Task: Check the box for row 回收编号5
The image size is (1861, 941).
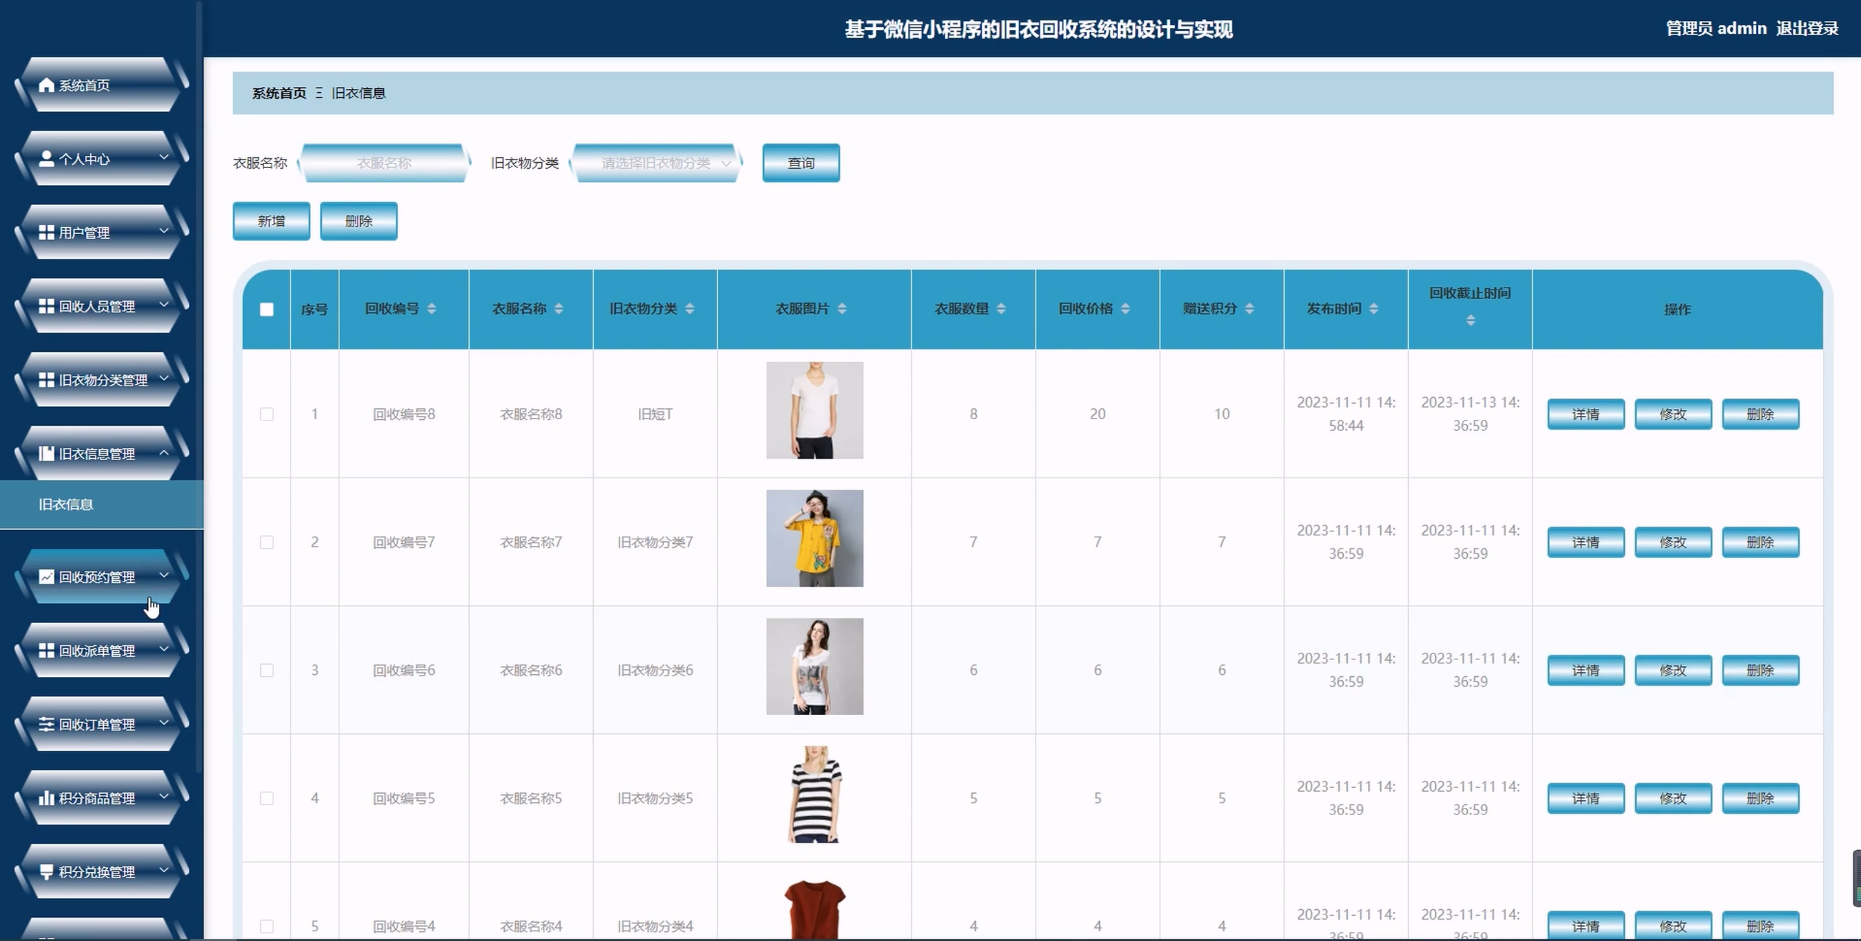Action: (267, 798)
